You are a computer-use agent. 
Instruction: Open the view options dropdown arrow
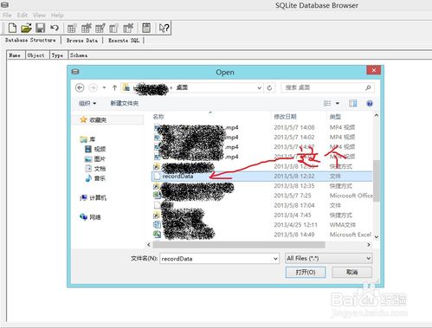(338, 103)
